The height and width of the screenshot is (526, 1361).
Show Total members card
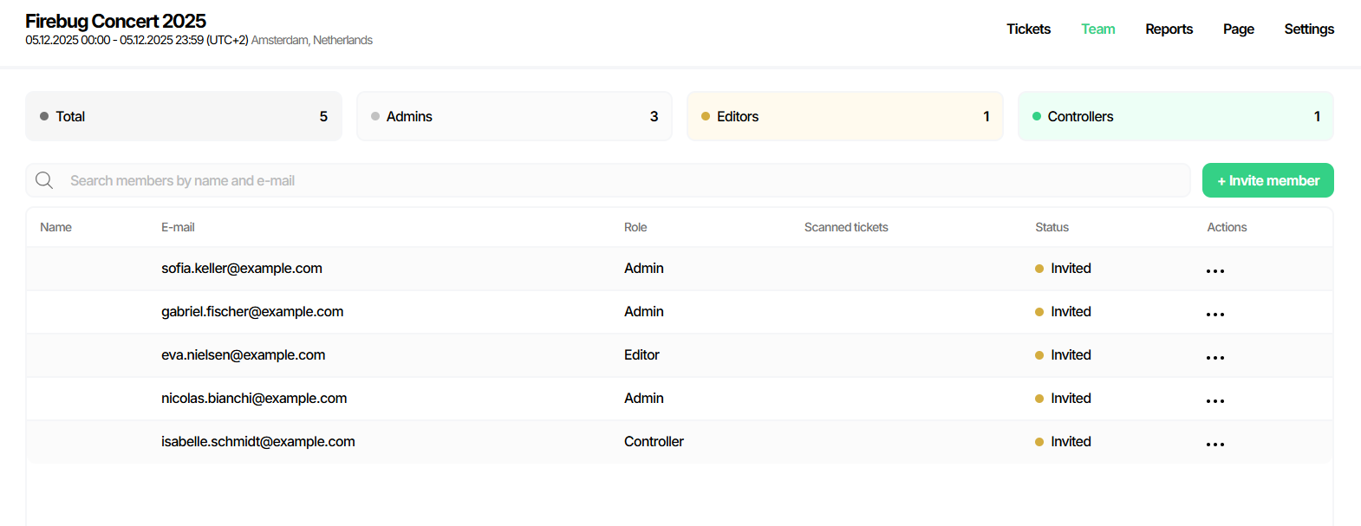[x=183, y=116]
